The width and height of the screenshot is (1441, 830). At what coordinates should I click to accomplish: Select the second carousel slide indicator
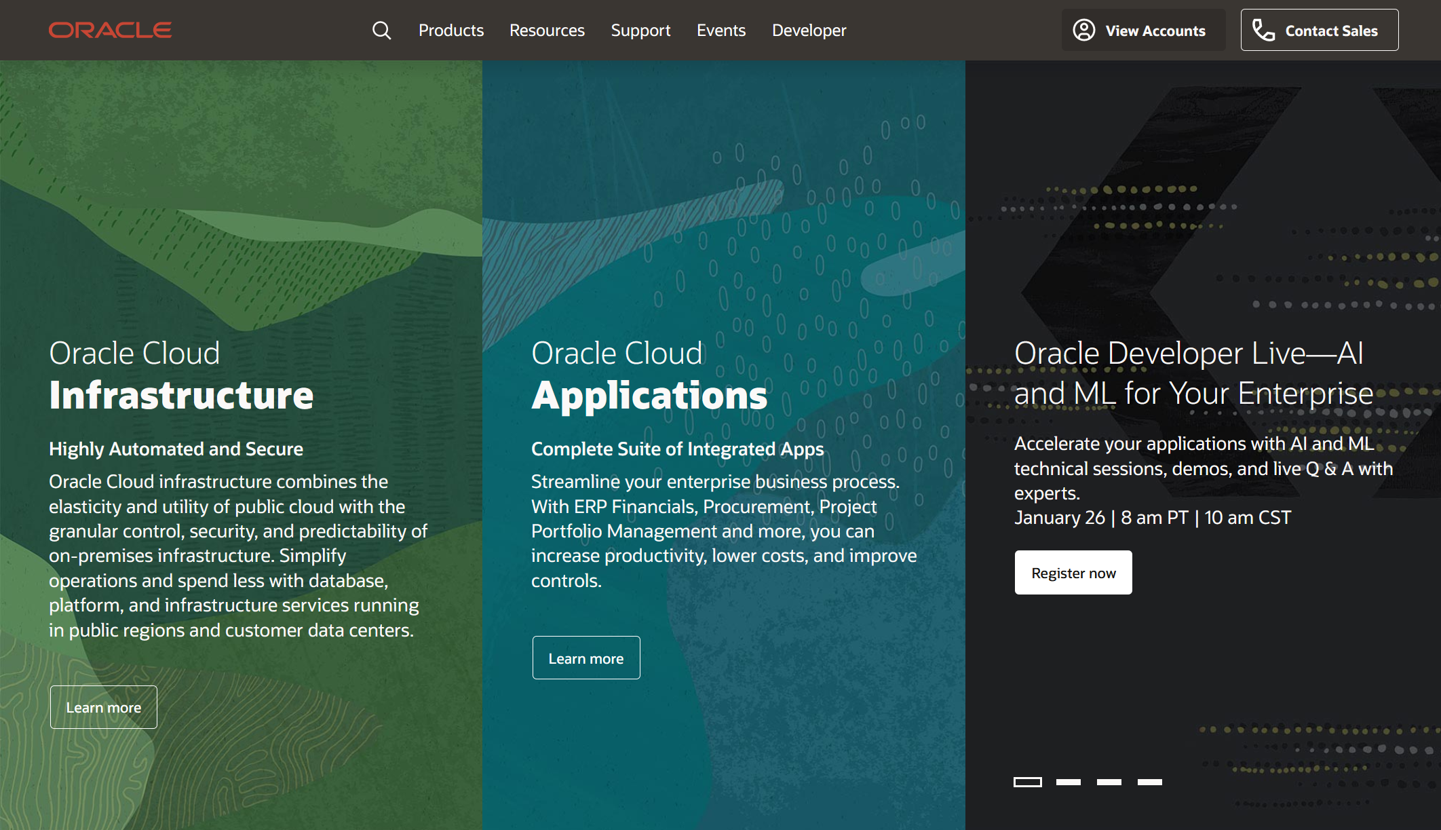pyautogui.click(x=1069, y=782)
